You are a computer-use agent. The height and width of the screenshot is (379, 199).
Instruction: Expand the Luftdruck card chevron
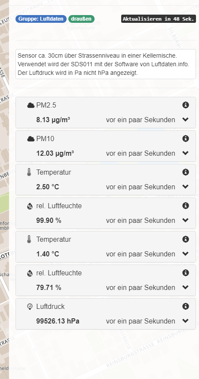pos(186,321)
